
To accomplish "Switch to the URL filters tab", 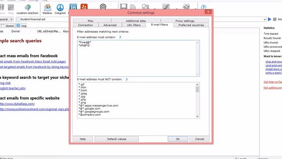I will 134,25.
